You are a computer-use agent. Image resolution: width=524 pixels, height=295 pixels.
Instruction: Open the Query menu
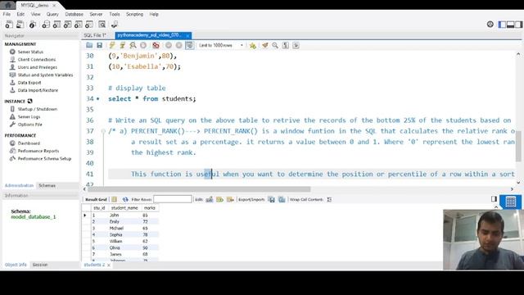tap(52, 15)
